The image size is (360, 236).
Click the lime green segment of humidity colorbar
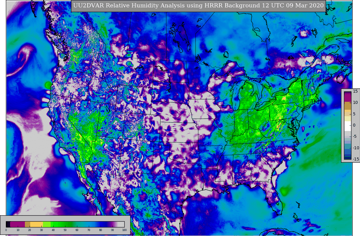[47, 224]
